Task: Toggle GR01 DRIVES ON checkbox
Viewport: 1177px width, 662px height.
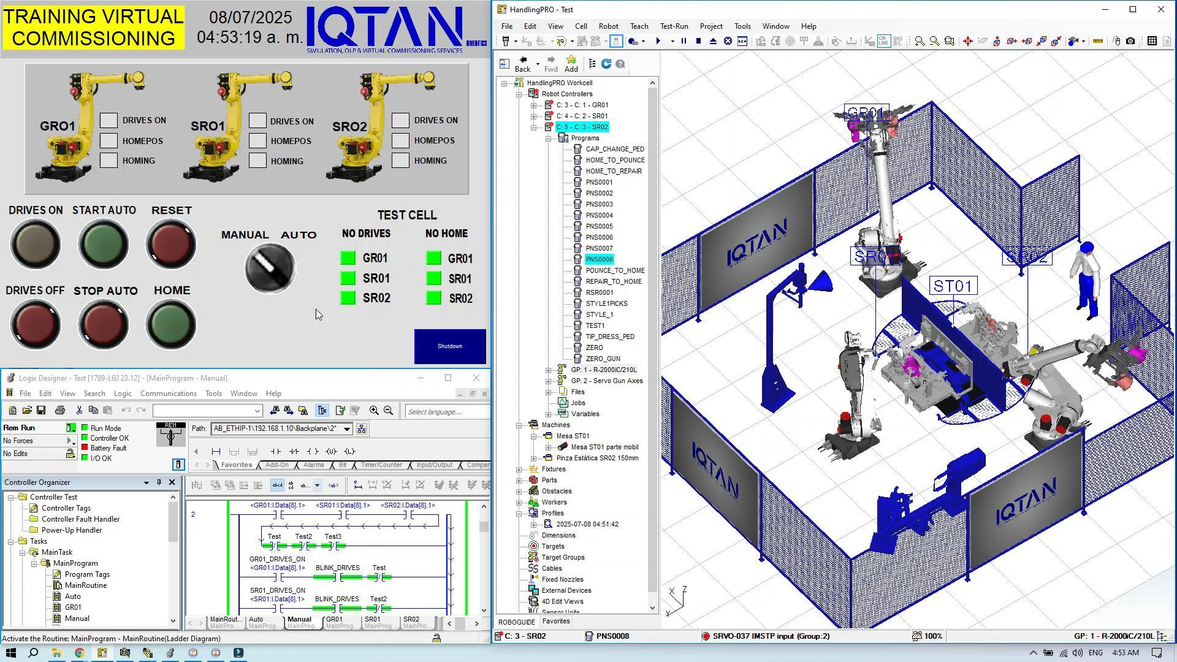Action: pyautogui.click(x=109, y=120)
